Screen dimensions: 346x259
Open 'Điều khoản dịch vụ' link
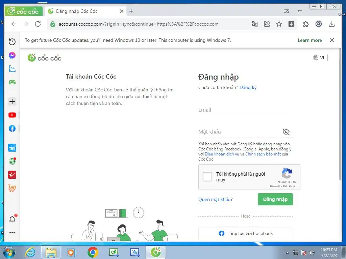pos(222,154)
